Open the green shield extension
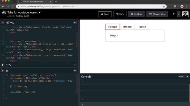The image size is (190, 106). [x=175, y=6]
